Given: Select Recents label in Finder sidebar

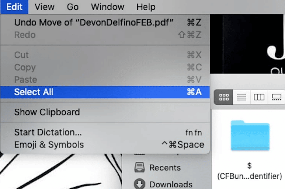Looking at the screenshot, I should click(166, 168).
